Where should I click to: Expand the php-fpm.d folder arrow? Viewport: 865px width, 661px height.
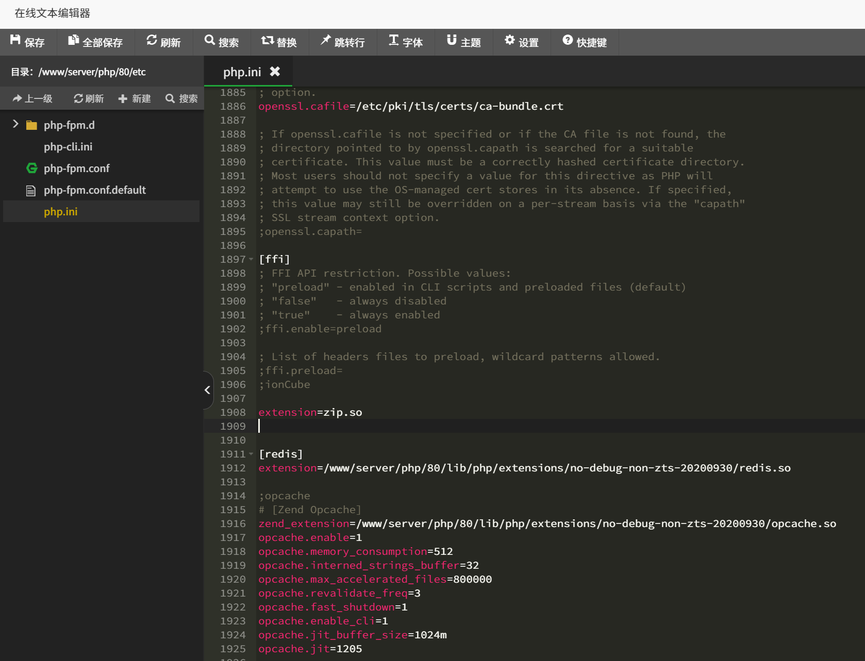(x=15, y=124)
